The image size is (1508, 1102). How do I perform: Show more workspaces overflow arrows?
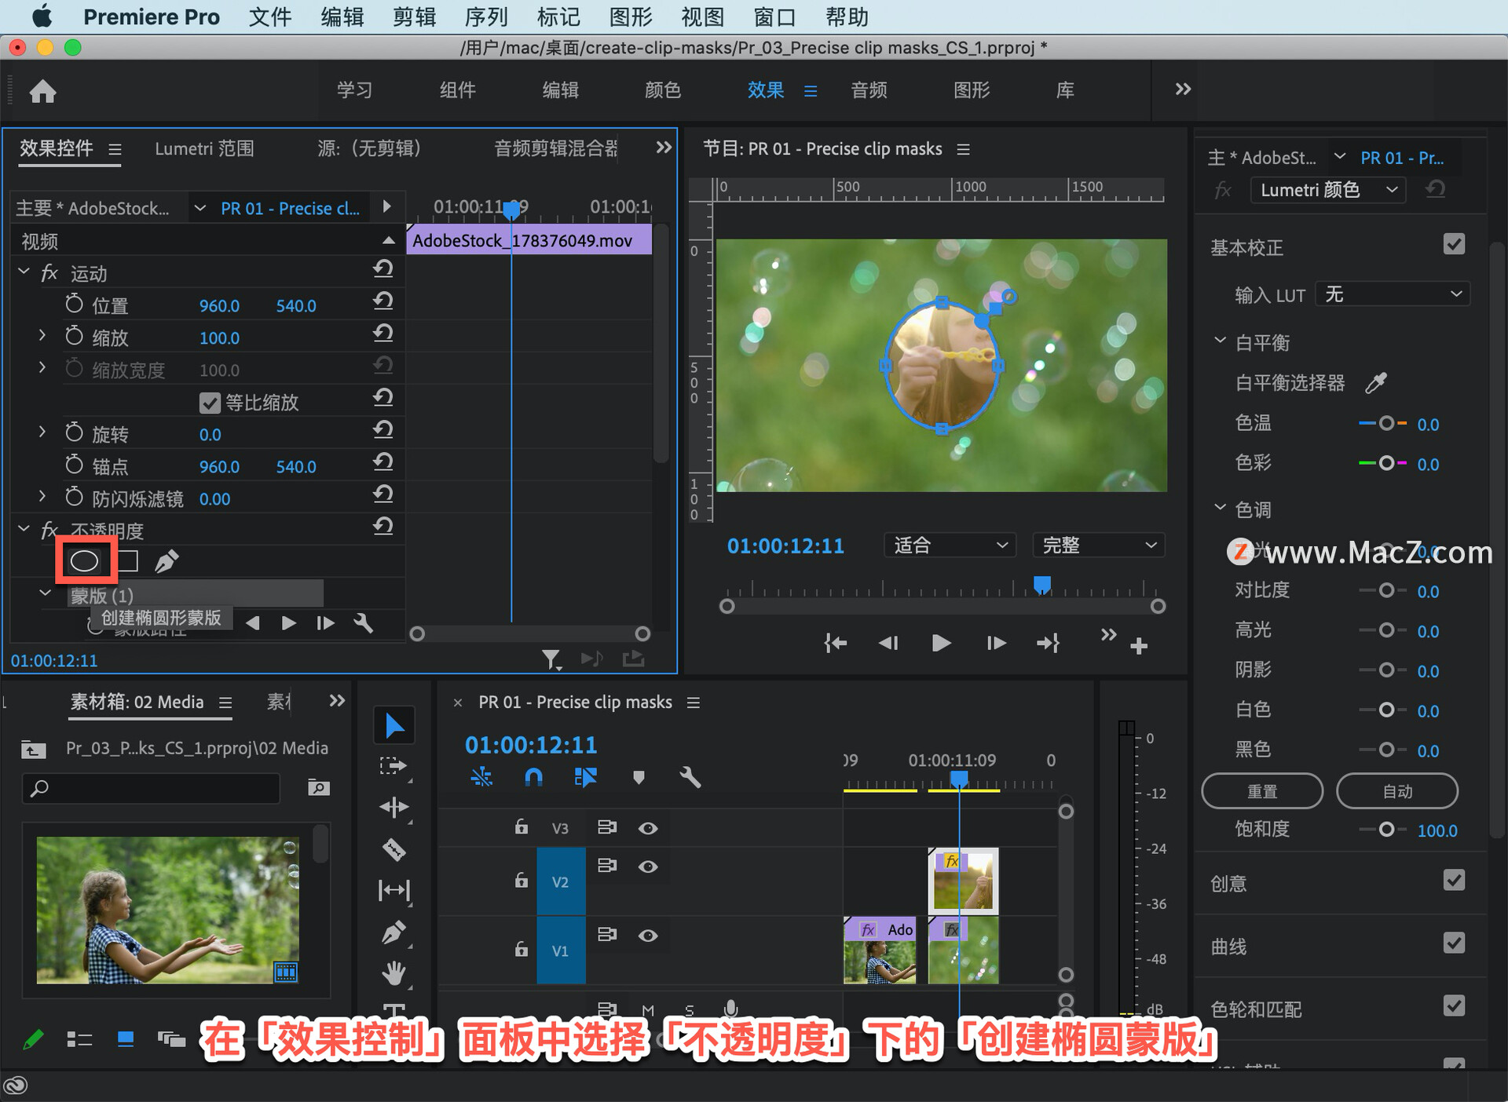pyautogui.click(x=1183, y=89)
